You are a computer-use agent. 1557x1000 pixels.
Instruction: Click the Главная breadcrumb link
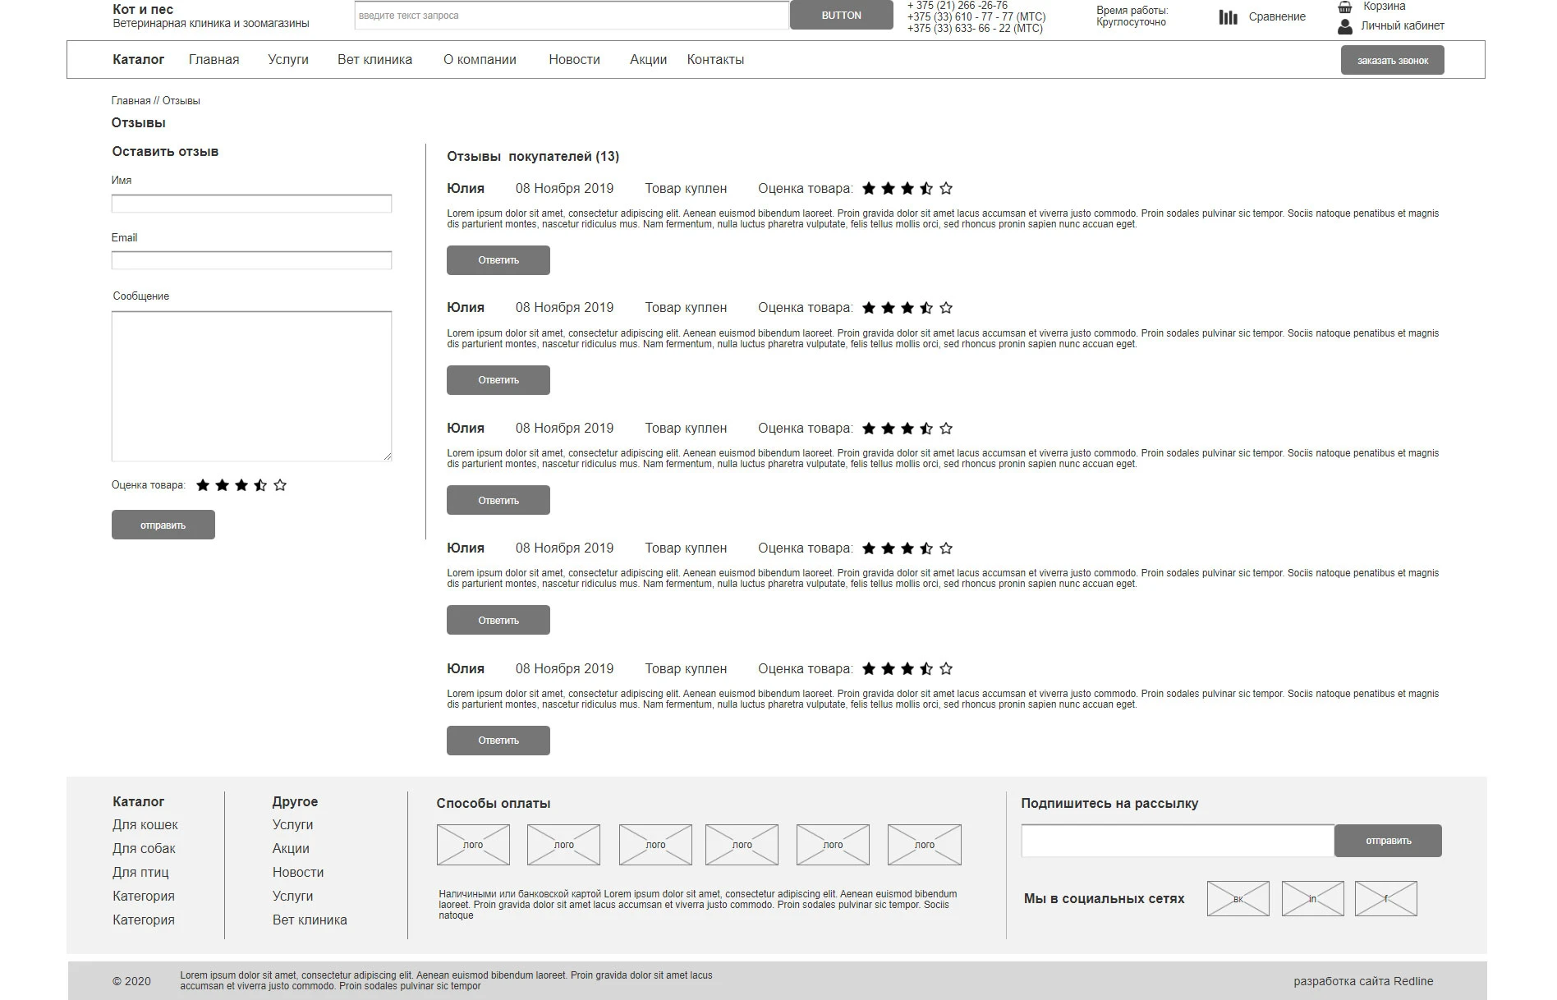click(x=131, y=101)
